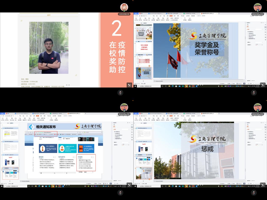
Task: Open fill color dropdown in 惩戒 properties panel
Action: 259,142
